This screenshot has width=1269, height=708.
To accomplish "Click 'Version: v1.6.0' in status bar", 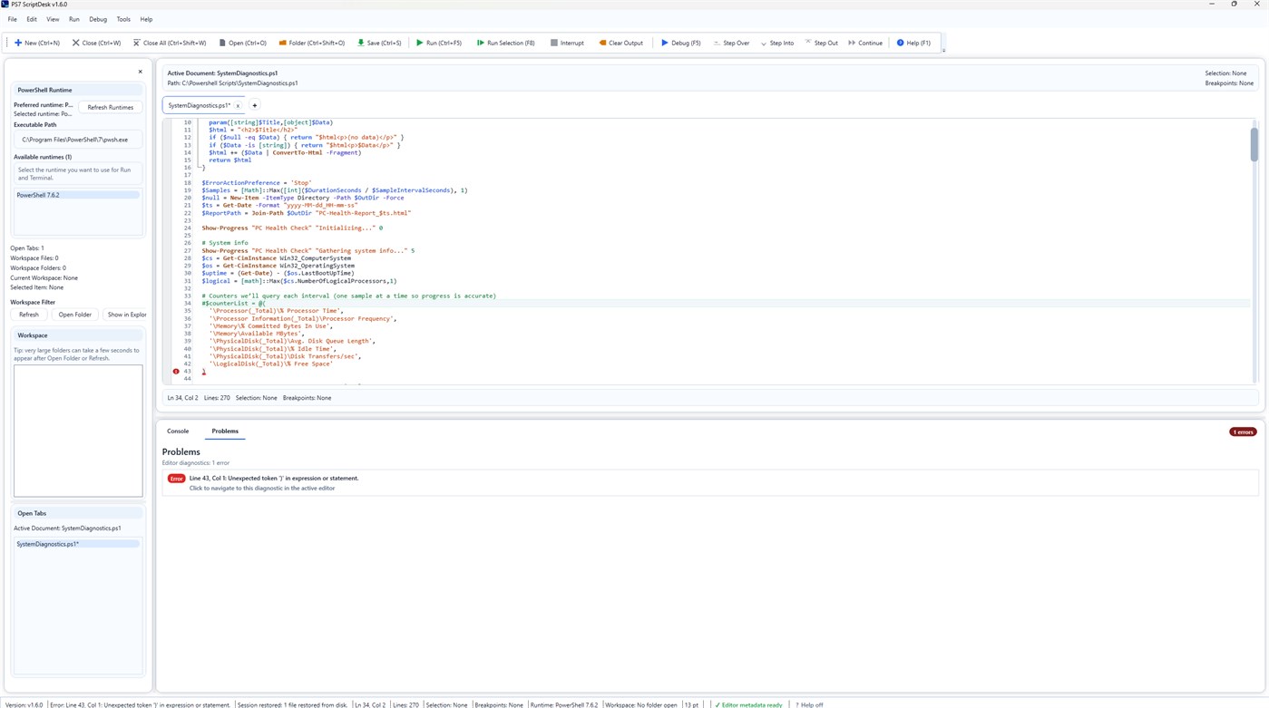I will pos(24,704).
